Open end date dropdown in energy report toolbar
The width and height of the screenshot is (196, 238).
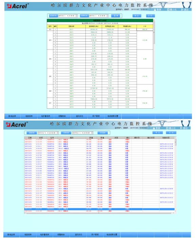pos(98,16)
